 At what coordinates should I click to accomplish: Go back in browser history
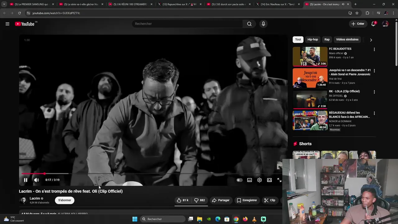(4, 13)
